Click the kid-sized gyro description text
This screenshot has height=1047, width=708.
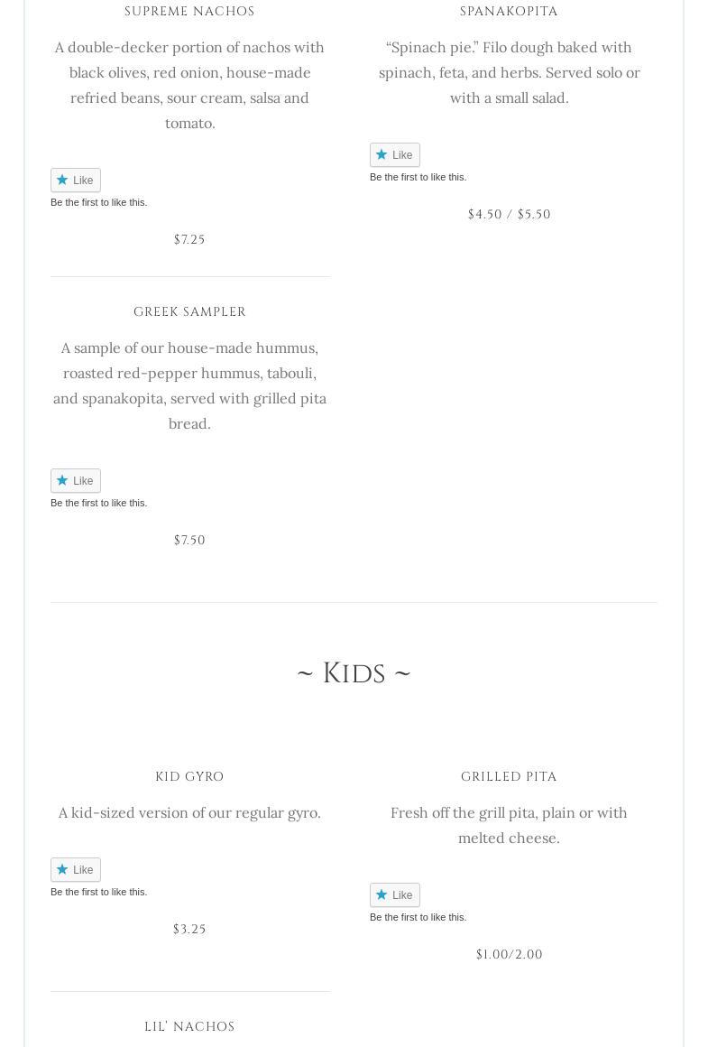[189, 812]
